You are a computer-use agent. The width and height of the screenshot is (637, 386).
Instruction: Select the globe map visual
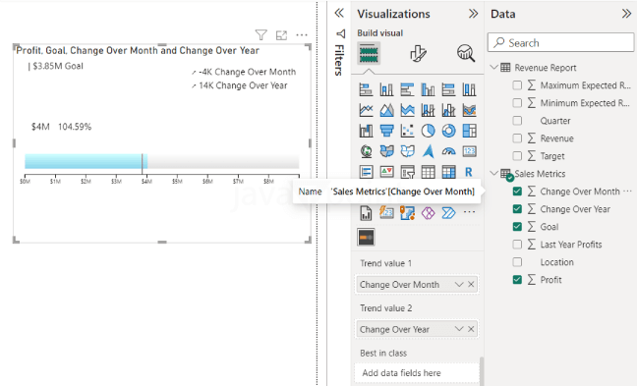pyautogui.click(x=366, y=151)
